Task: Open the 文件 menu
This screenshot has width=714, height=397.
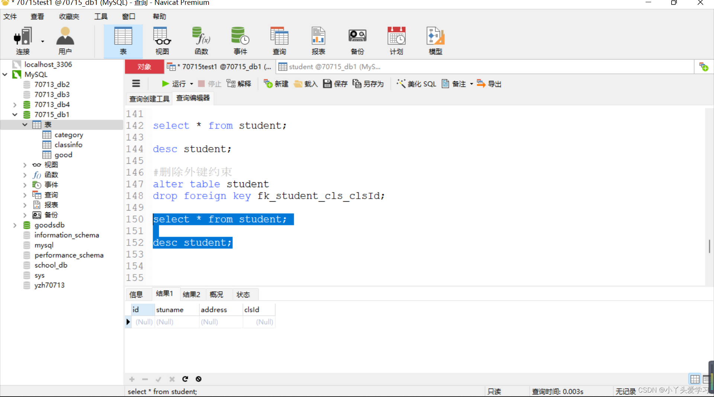Action: coord(10,17)
